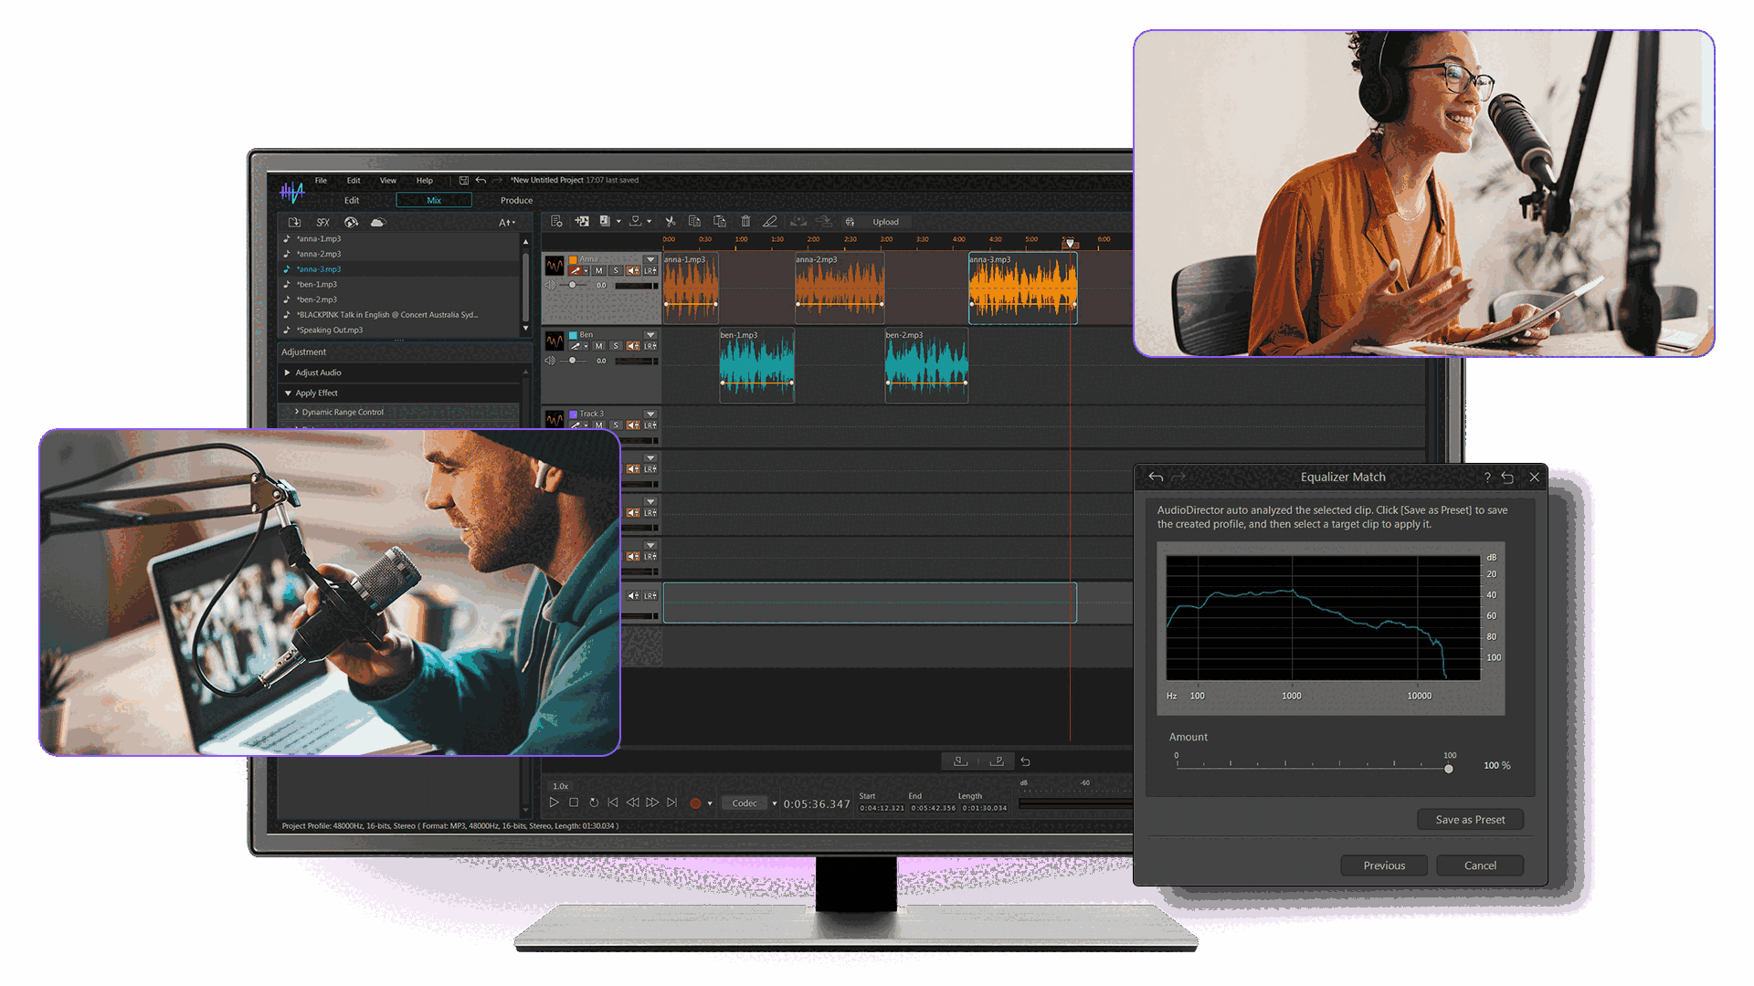Click the Delete (trash) toolbar icon
1754x986 pixels.
(745, 222)
